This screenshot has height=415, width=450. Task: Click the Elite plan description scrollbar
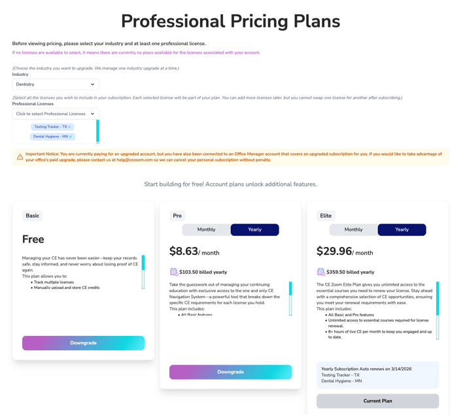click(x=438, y=310)
